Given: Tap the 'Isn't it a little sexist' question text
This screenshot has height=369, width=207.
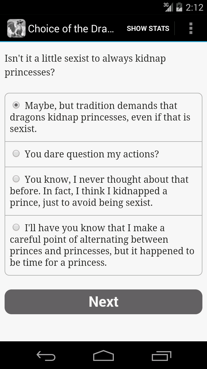Looking at the screenshot, I should point(85,65).
